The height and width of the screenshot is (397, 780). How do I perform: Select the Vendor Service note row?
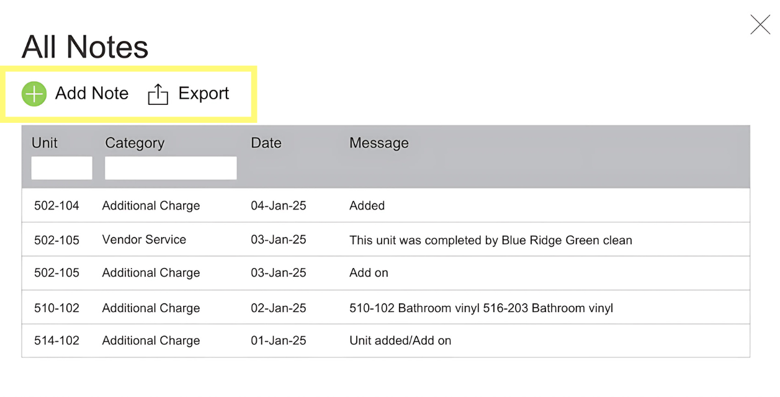(x=144, y=239)
